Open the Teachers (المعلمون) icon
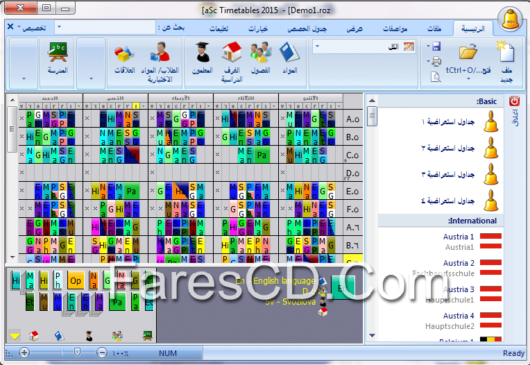 203,52
